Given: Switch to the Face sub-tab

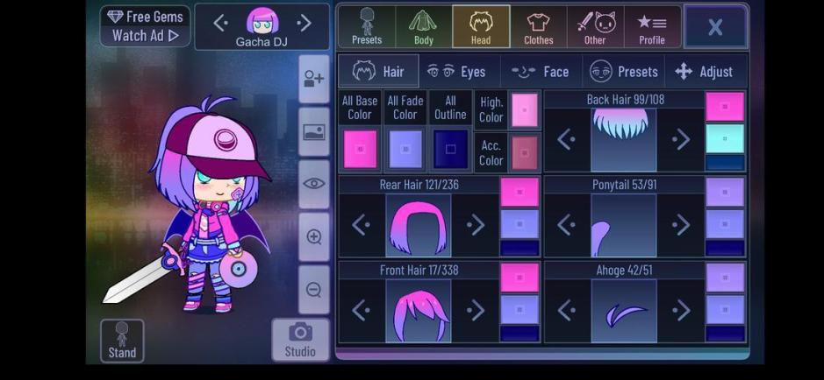Looking at the screenshot, I should (x=541, y=71).
